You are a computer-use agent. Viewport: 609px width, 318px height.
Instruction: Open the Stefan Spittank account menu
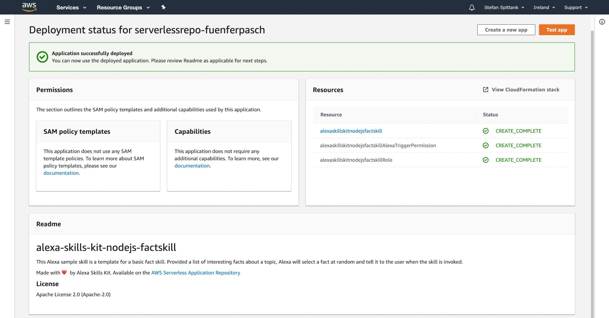(504, 8)
